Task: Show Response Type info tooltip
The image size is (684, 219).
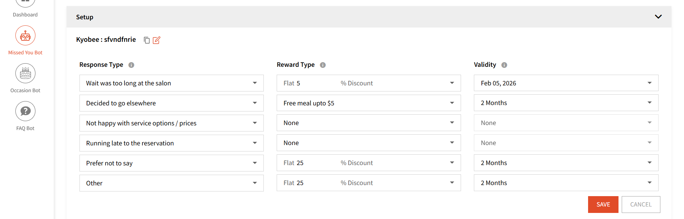Action: pyautogui.click(x=131, y=65)
